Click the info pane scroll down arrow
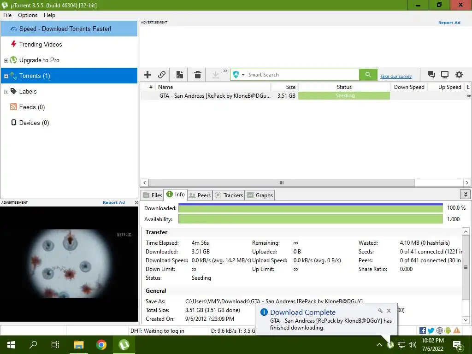Image resolution: width=472 pixels, height=354 pixels. click(x=466, y=320)
